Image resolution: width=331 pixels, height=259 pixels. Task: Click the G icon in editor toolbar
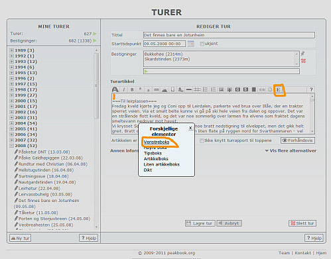pos(237,89)
